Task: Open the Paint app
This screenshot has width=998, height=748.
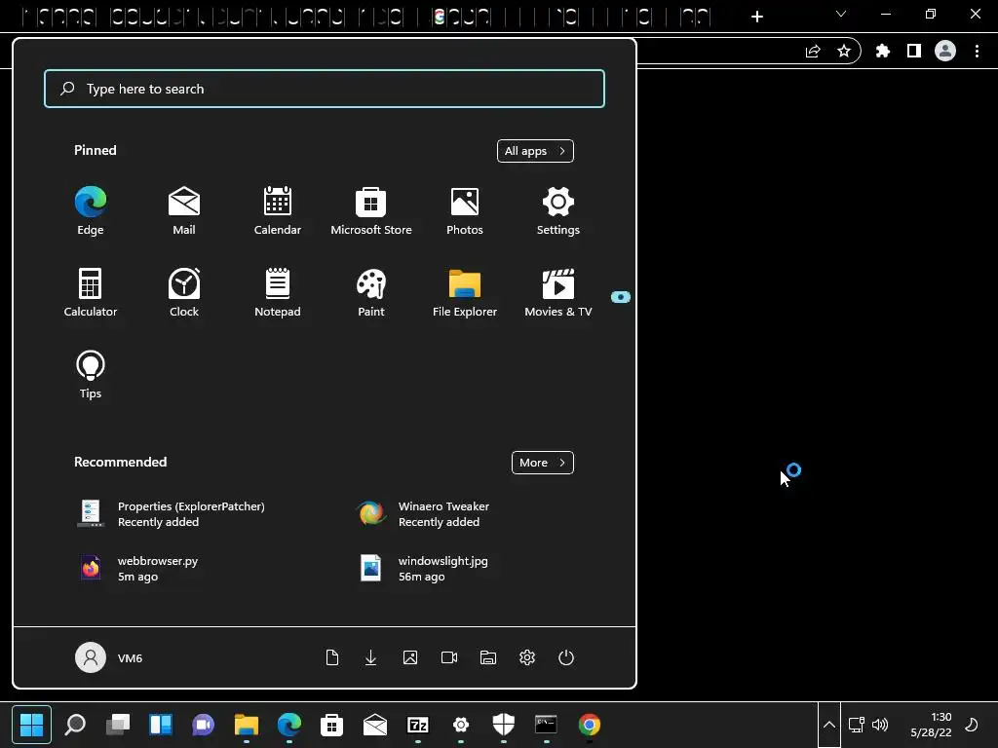Action: pos(371,292)
